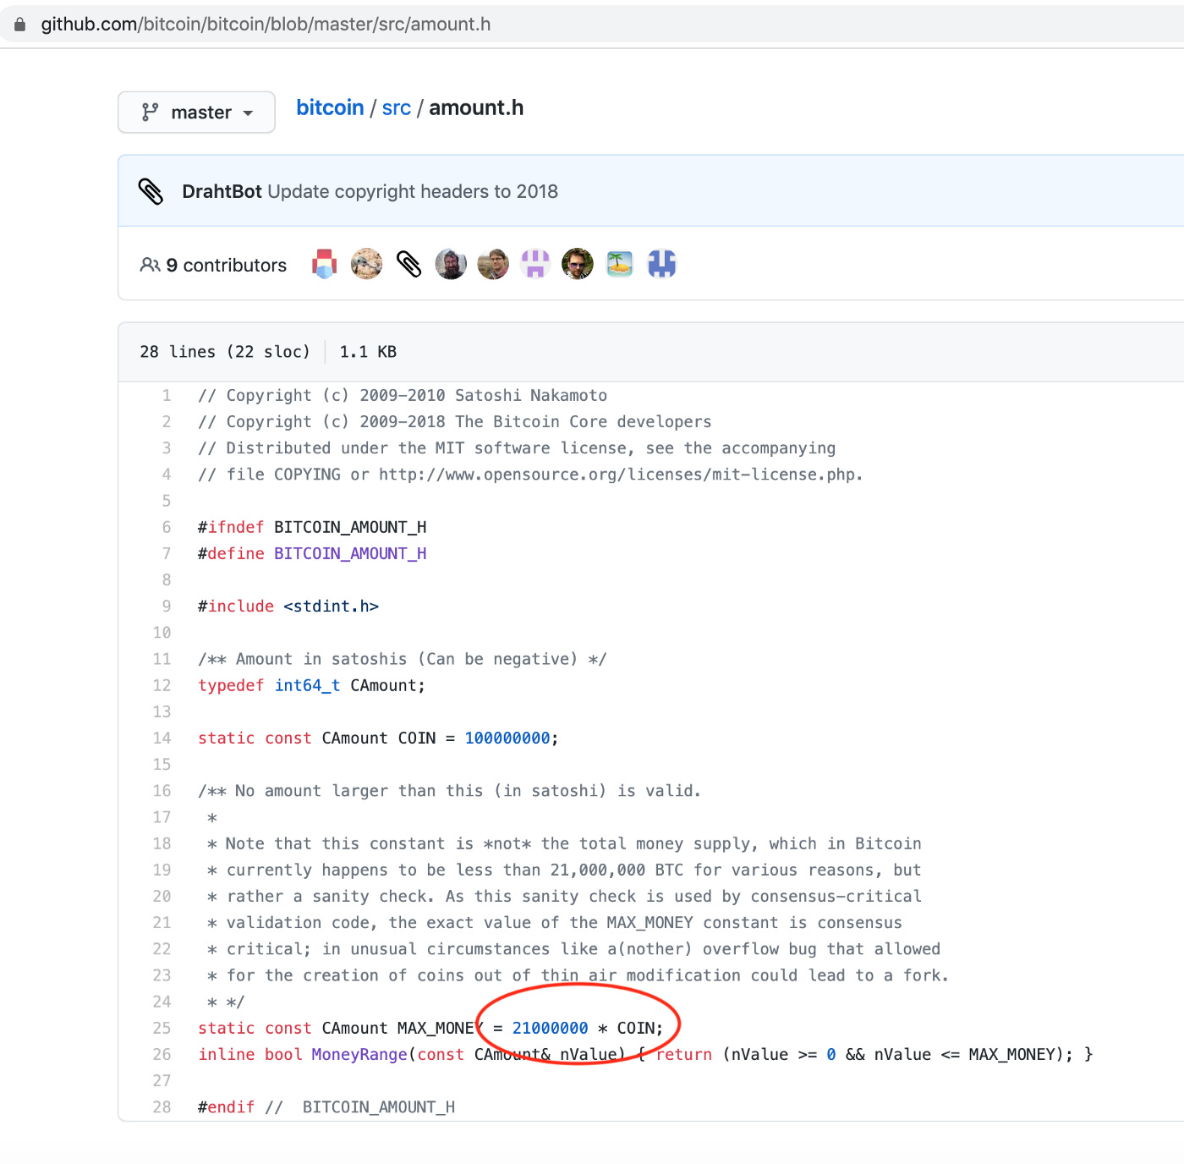
Task: Click the amount.h file name in breadcrumb
Action: click(476, 108)
